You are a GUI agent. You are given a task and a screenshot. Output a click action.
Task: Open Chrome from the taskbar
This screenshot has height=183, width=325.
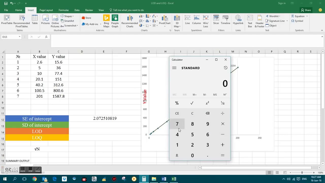pos(34,179)
